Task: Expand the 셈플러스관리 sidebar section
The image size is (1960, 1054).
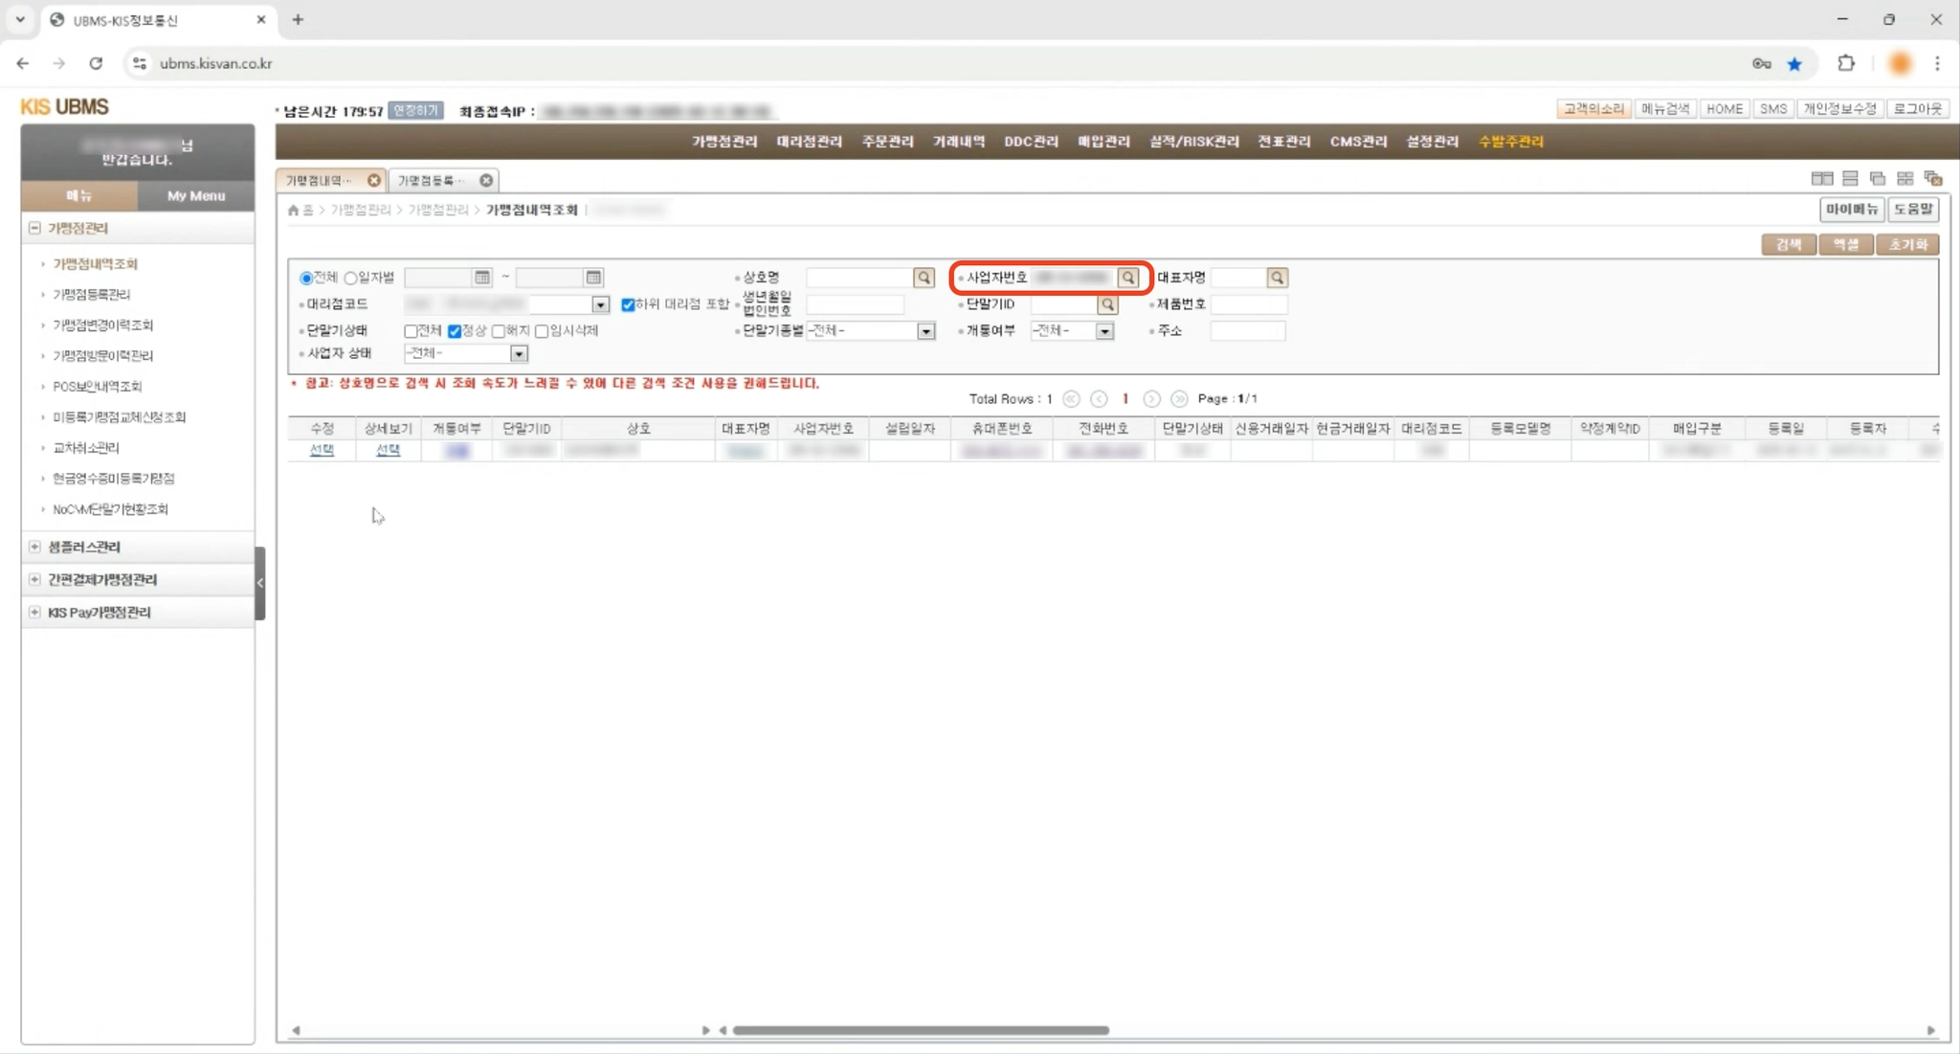Action: pyautogui.click(x=35, y=547)
